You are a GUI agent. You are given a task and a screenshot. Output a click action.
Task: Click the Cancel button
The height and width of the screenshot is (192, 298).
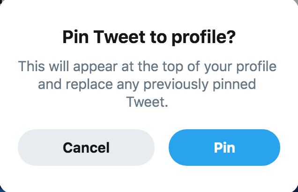click(x=86, y=148)
